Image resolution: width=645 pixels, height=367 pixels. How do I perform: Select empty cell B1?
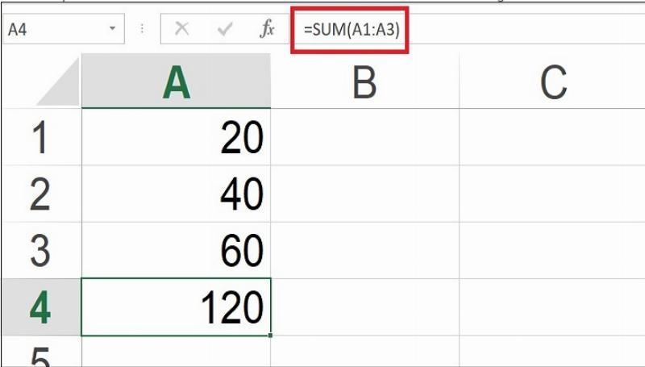[365, 137]
